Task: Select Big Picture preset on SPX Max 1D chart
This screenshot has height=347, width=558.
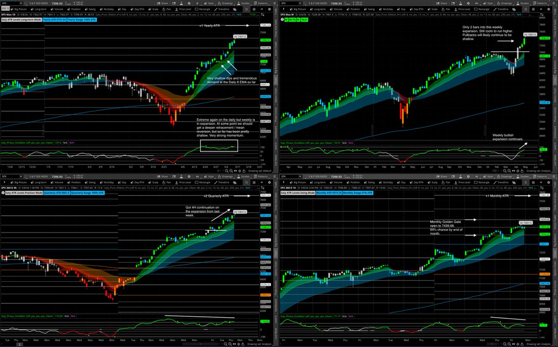Action: click(19, 9)
